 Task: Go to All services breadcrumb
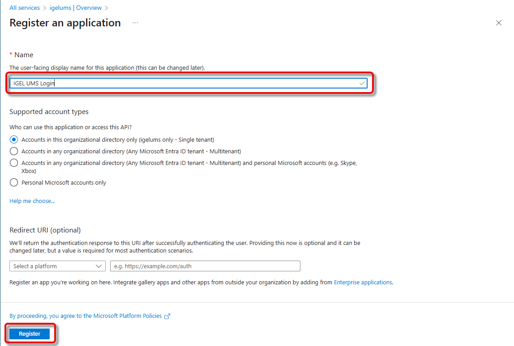(x=25, y=8)
